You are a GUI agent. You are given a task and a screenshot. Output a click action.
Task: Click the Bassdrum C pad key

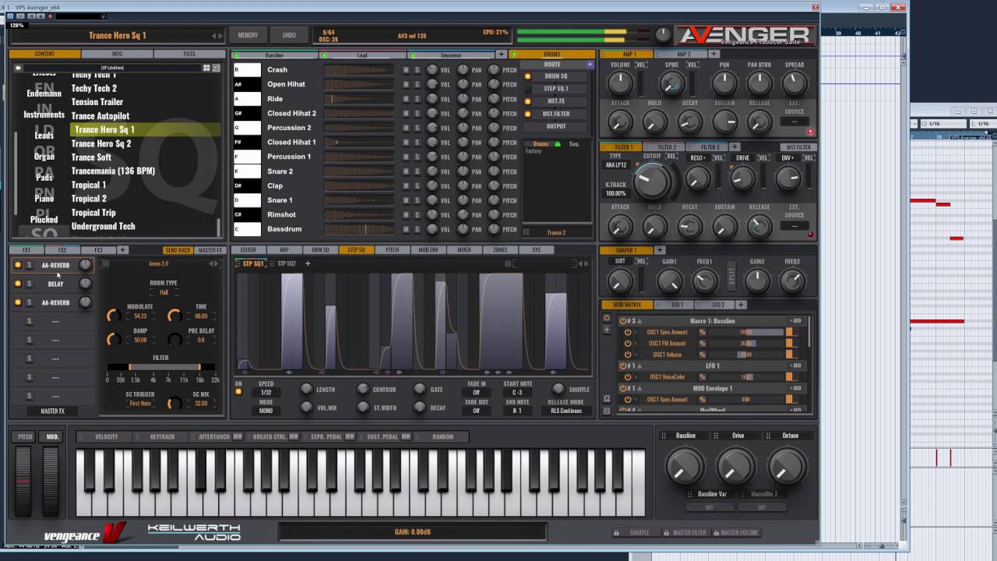coord(247,229)
